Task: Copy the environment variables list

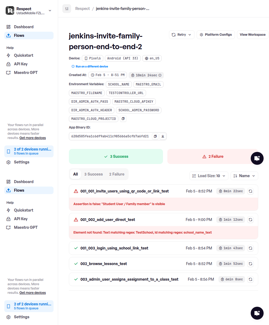Action: click(x=123, y=119)
